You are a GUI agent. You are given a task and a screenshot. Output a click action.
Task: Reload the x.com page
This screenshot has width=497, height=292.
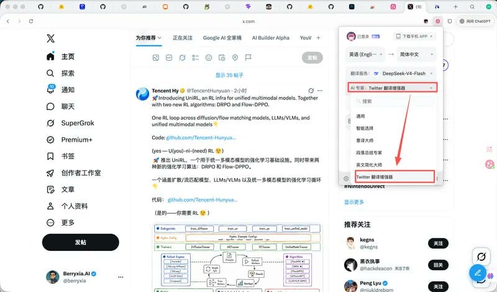30,21
